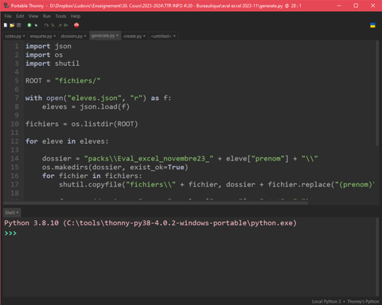Click the Thonny app icon in title bar
This screenshot has width=382, height=305.
6,6
